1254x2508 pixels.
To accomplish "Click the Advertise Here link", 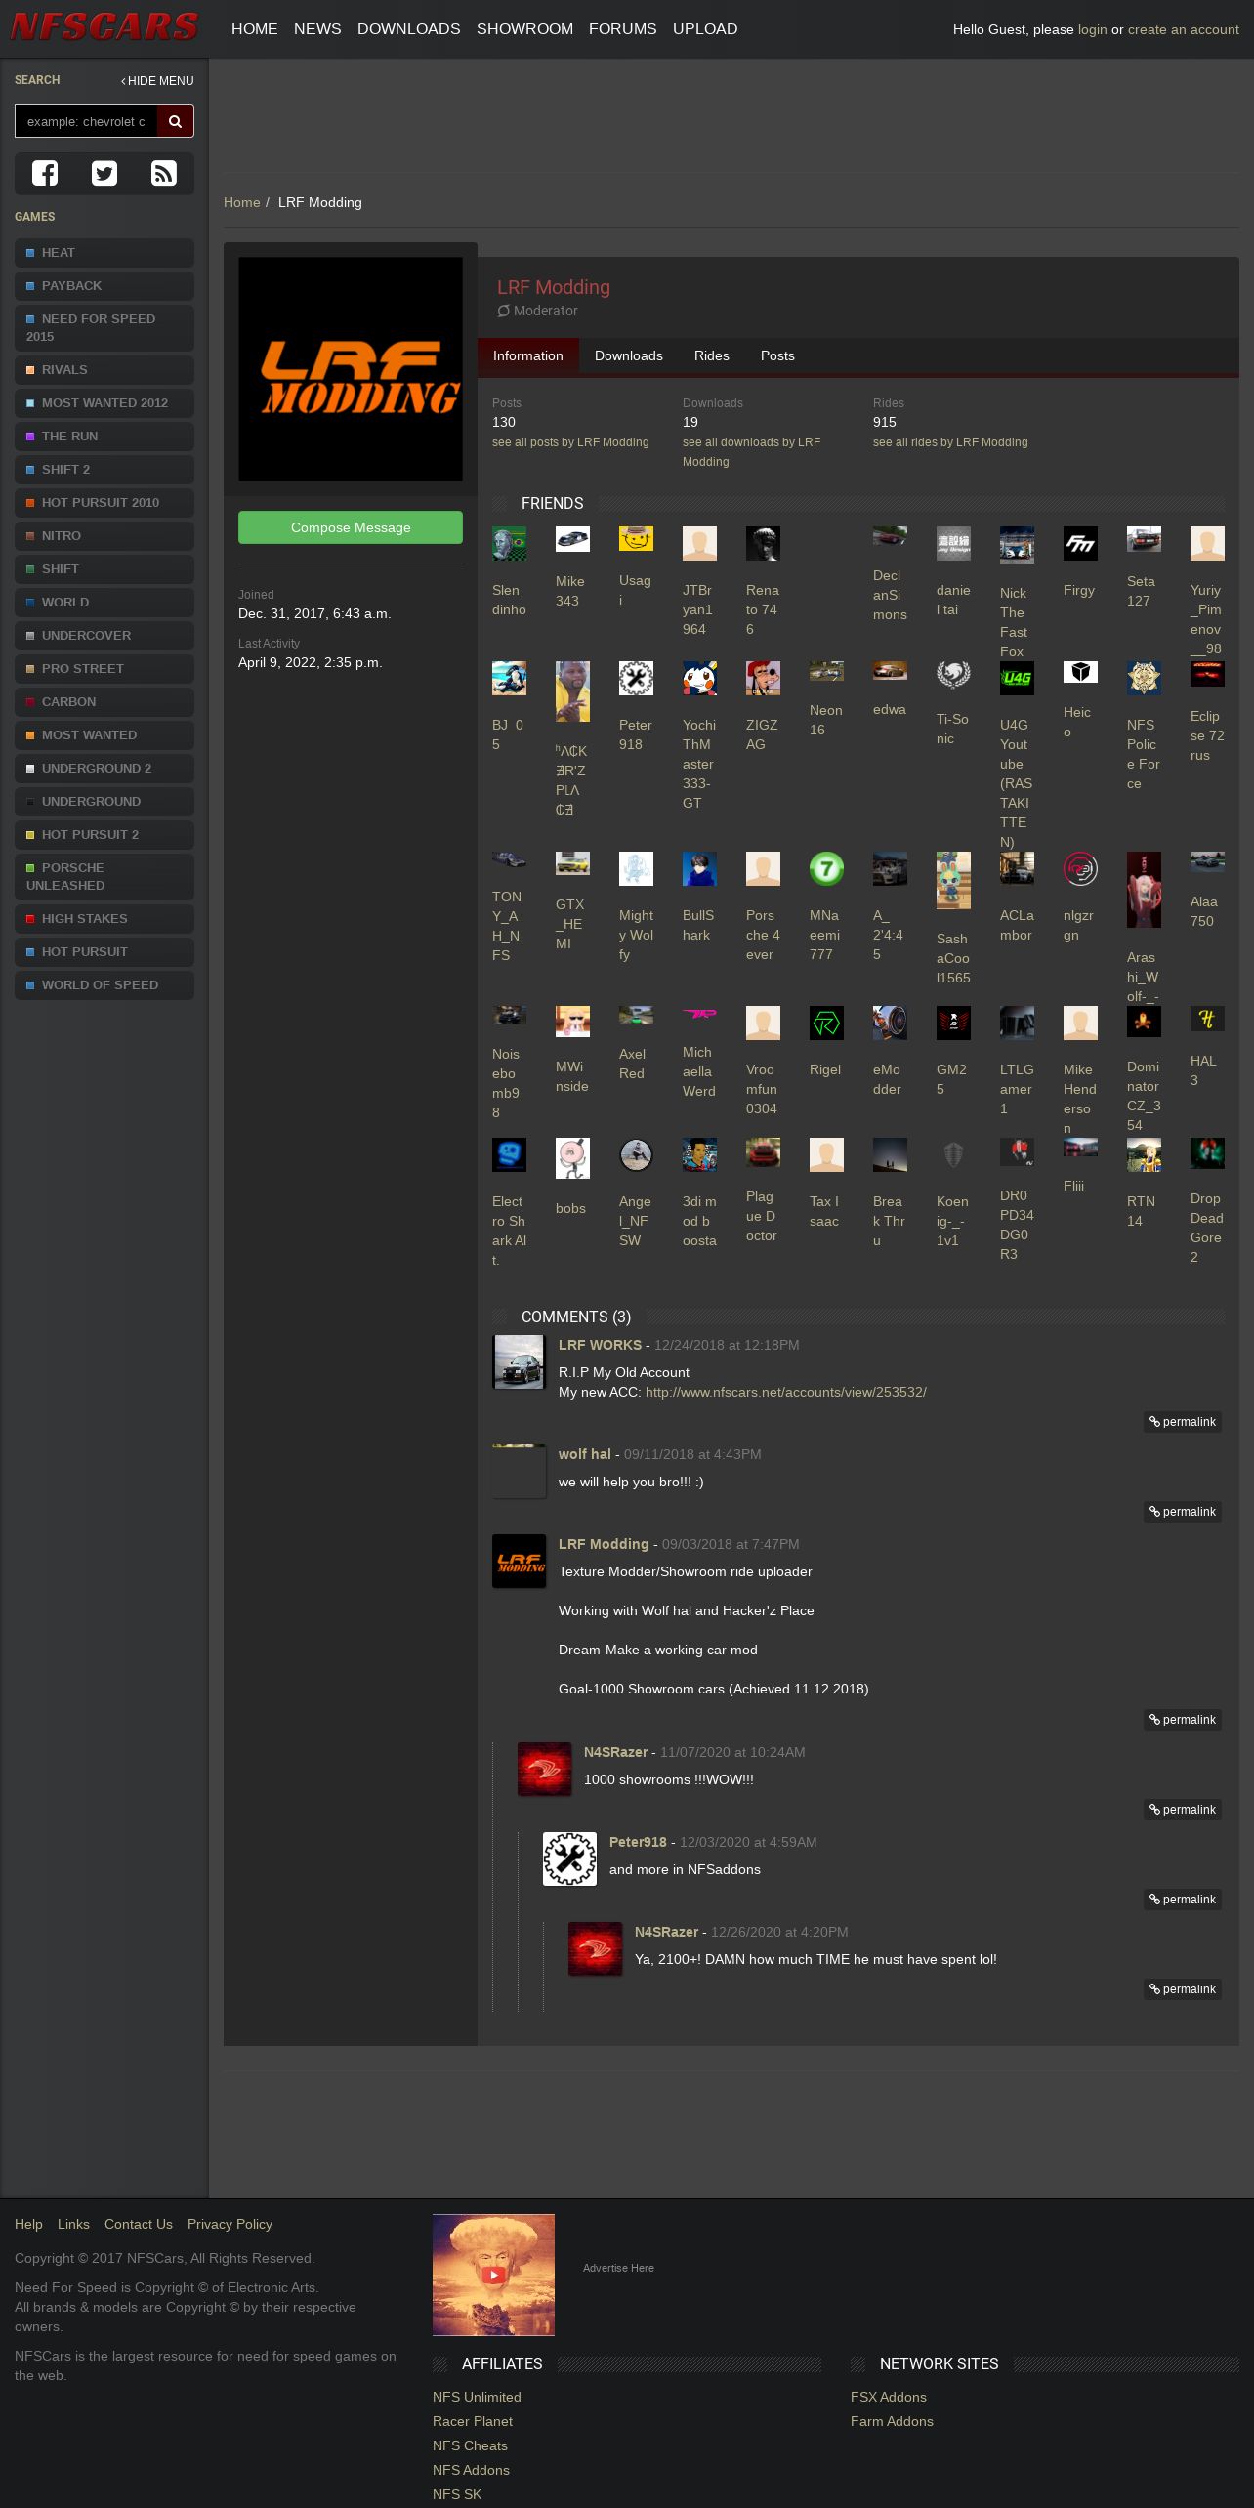I will 618,2268.
